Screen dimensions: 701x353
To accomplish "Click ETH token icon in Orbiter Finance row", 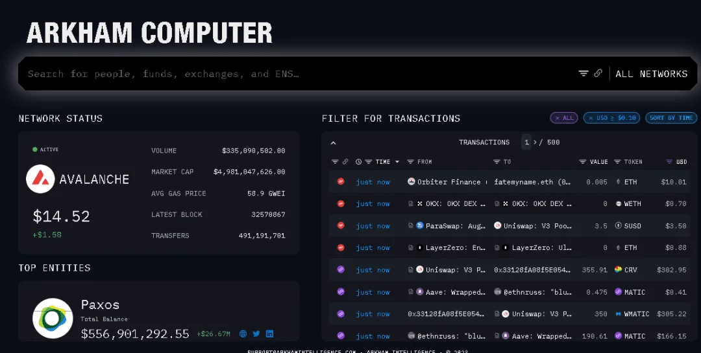I will (x=619, y=182).
